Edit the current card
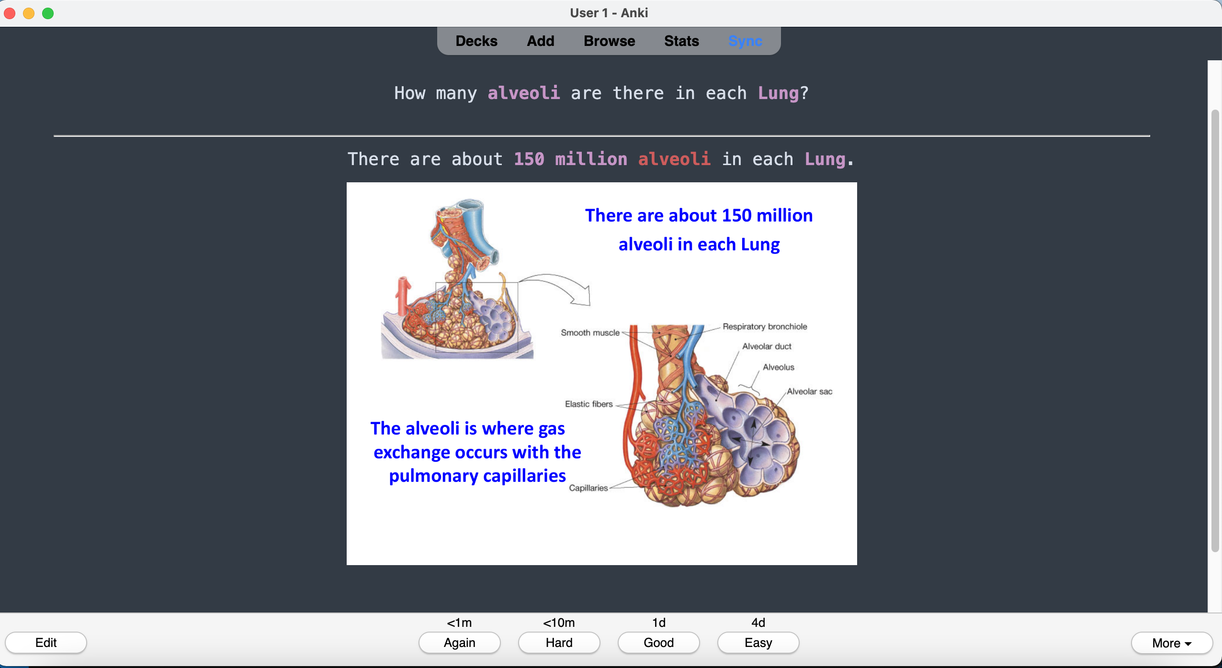The height and width of the screenshot is (668, 1222). (46, 643)
